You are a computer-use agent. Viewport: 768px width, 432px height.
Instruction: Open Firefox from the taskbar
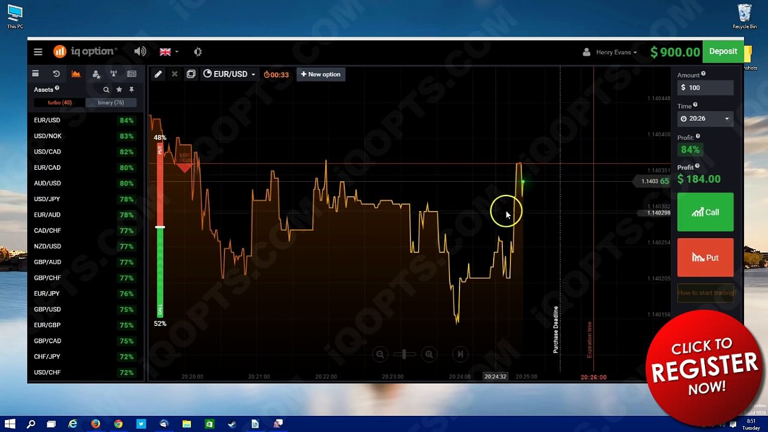click(x=95, y=424)
